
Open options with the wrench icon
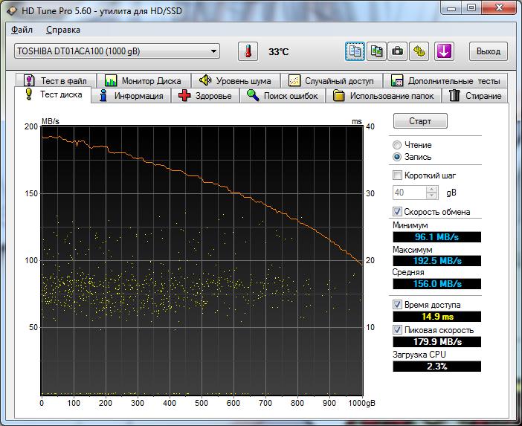(x=420, y=51)
